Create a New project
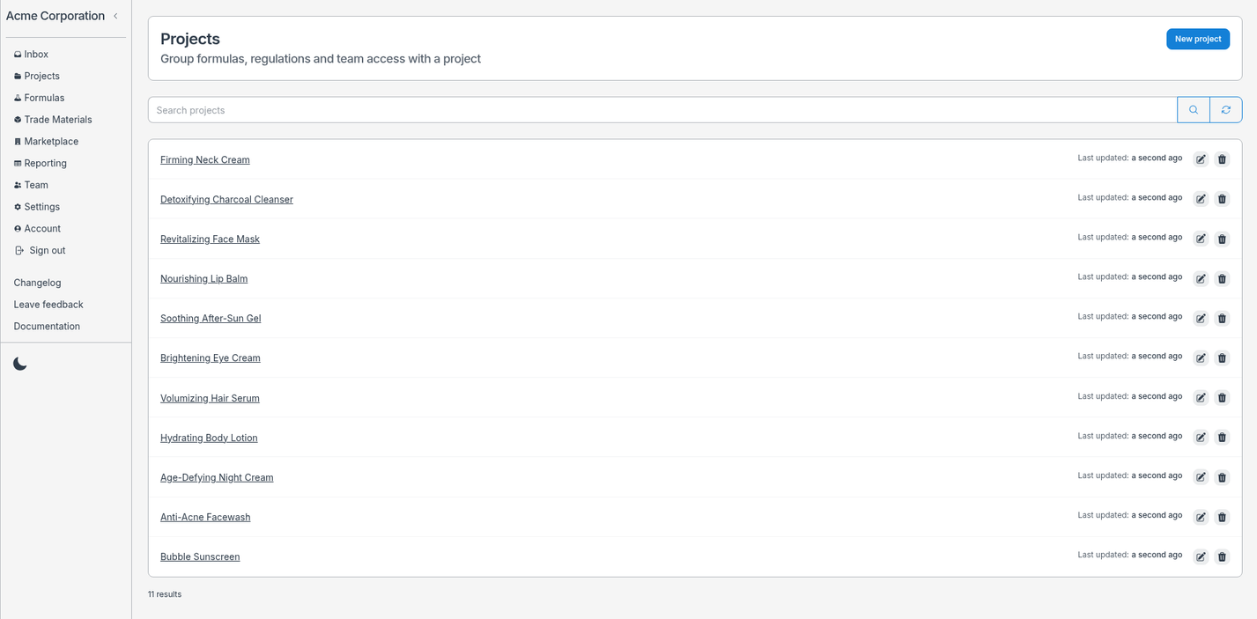 pos(1198,39)
